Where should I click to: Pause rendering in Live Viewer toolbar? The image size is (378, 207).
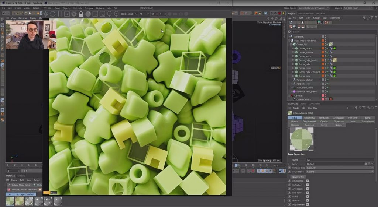click(x=59, y=14)
